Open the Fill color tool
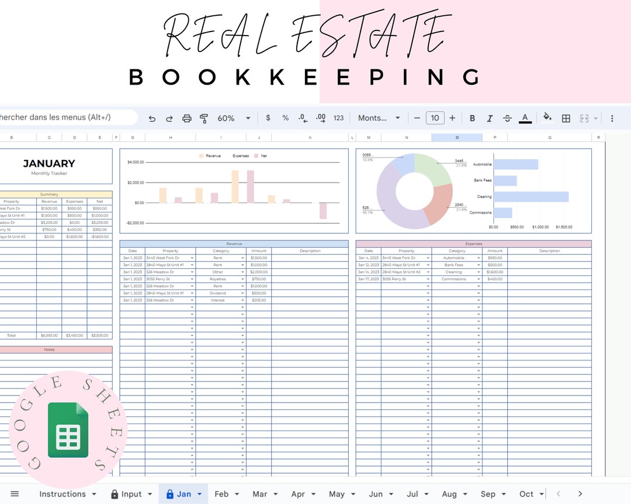This screenshot has height=504, width=631. tap(546, 118)
